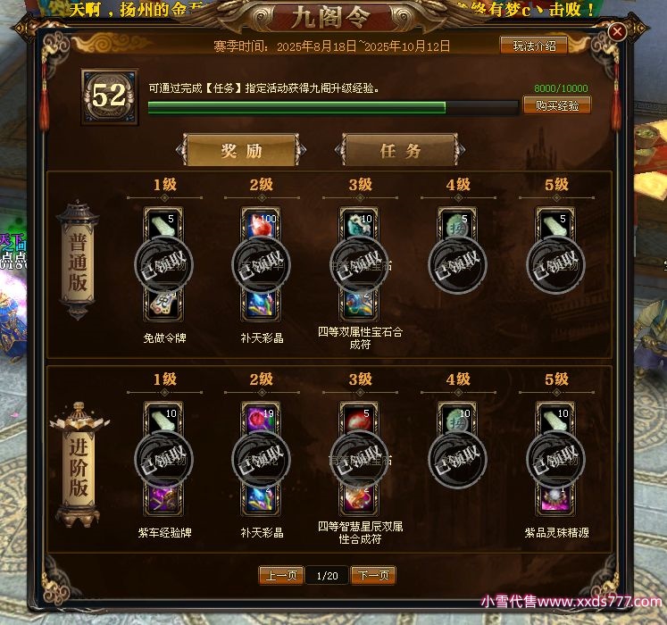Viewport: 667px width, 625px height.
Task: Click the level 52 badge
Action: pyautogui.click(x=110, y=96)
